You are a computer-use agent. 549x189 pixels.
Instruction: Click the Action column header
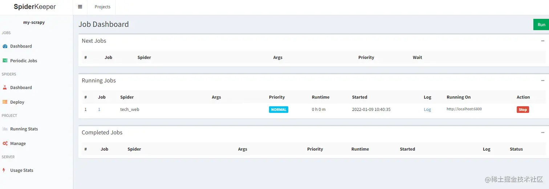coord(523,97)
